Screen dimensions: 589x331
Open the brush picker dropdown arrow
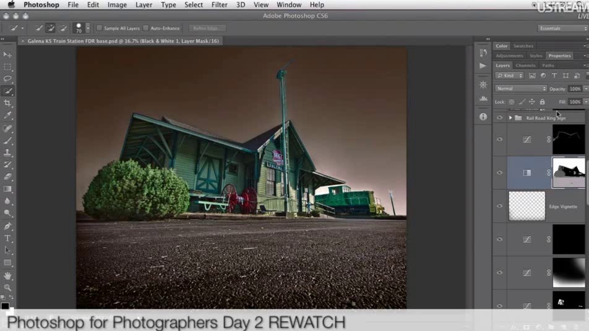click(x=87, y=28)
